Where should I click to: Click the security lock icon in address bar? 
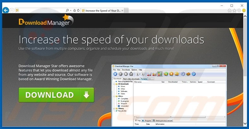[x=75, y=10]
